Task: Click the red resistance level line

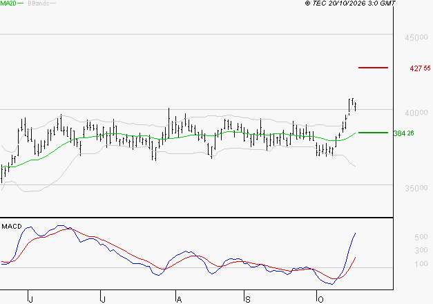Action: click(x=373, y=68)
